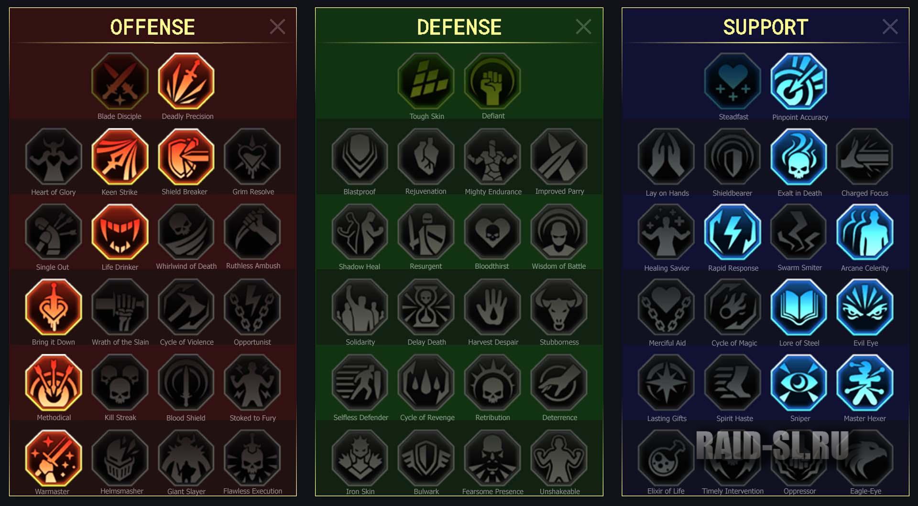Click the Elixir of Life potion icon

click(666, 458)
